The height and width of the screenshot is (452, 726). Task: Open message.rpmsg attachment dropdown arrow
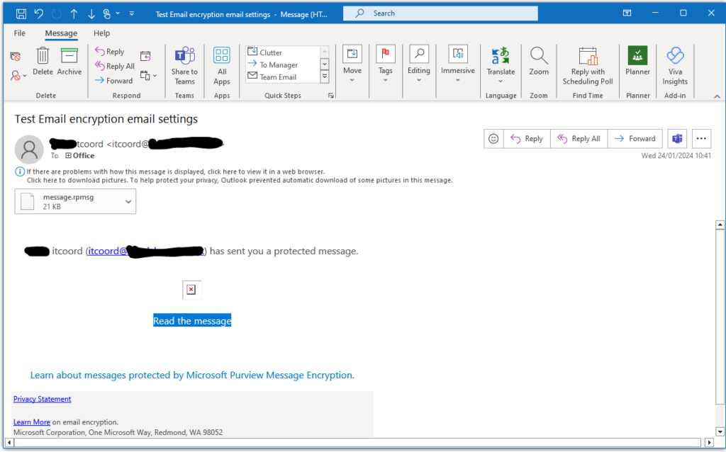tap(128, 202)
